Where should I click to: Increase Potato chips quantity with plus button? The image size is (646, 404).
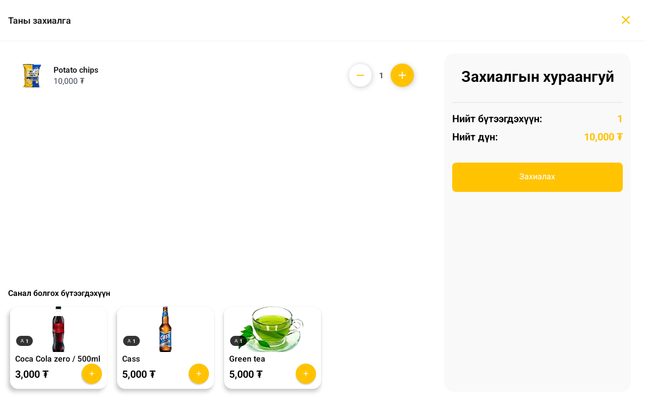(402, 75)
